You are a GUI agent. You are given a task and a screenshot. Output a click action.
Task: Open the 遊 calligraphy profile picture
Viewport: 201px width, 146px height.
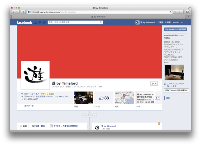coord(35,75)
